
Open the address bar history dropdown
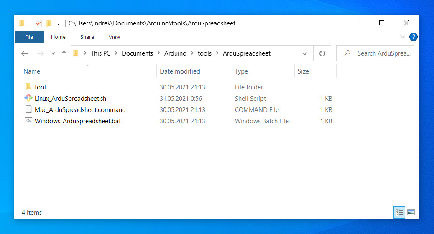point(305,53)
